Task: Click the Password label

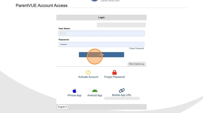Action: coord(64,40)
